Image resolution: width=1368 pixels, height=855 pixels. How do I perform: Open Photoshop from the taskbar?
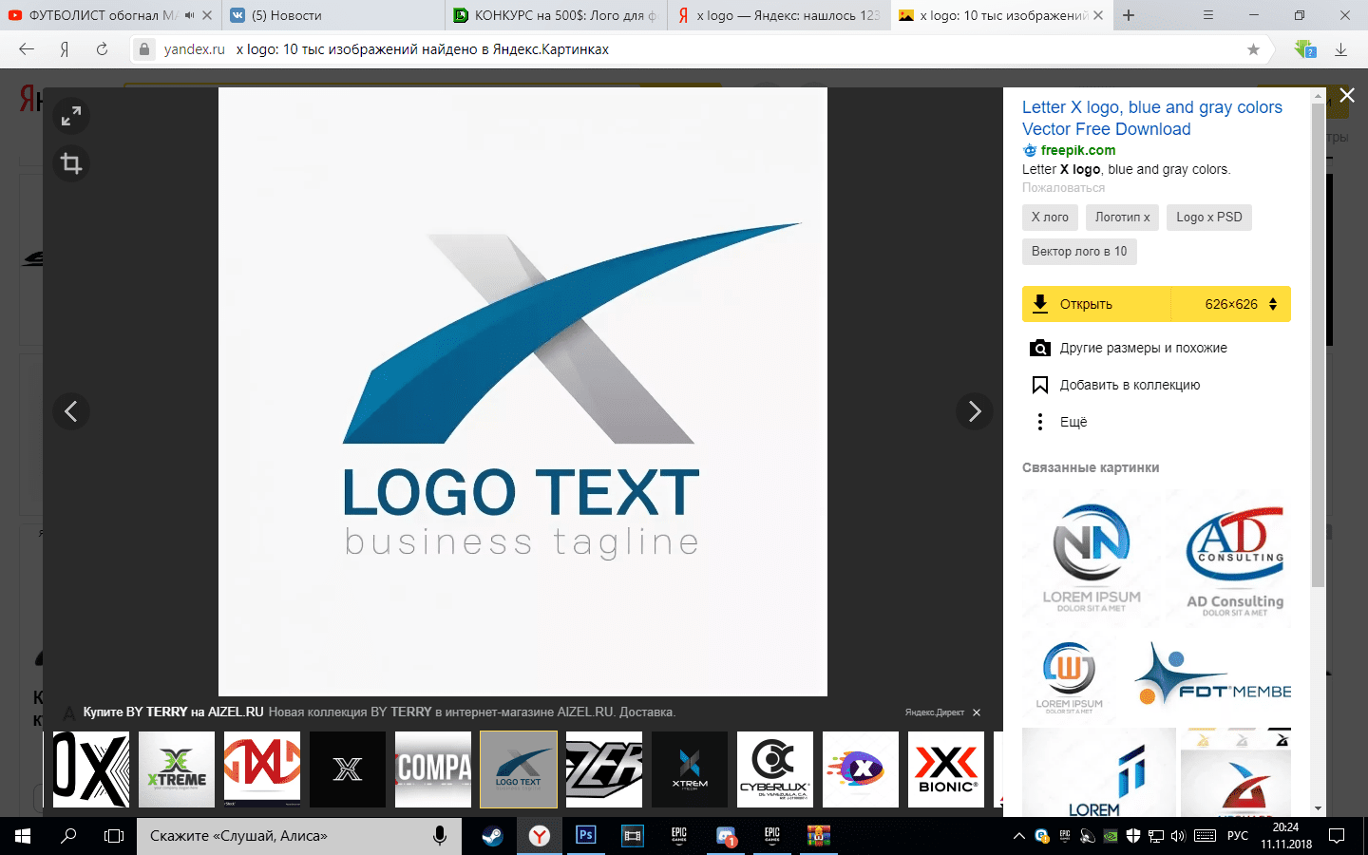pos(585,836)
